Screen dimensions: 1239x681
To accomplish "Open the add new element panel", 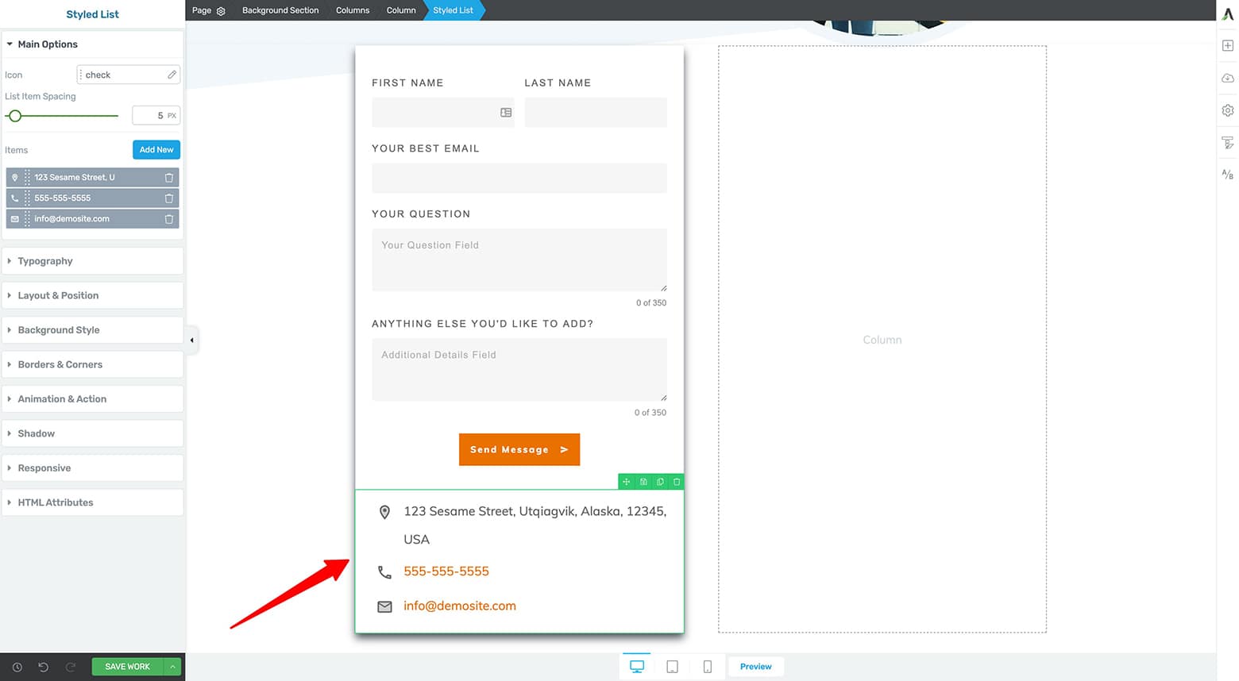I will tap(1227, 45).
